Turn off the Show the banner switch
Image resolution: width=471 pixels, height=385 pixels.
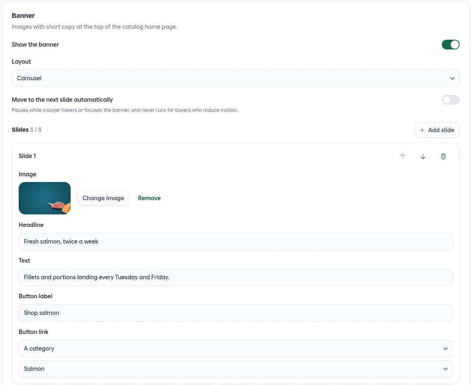click(x=450, y=45)
